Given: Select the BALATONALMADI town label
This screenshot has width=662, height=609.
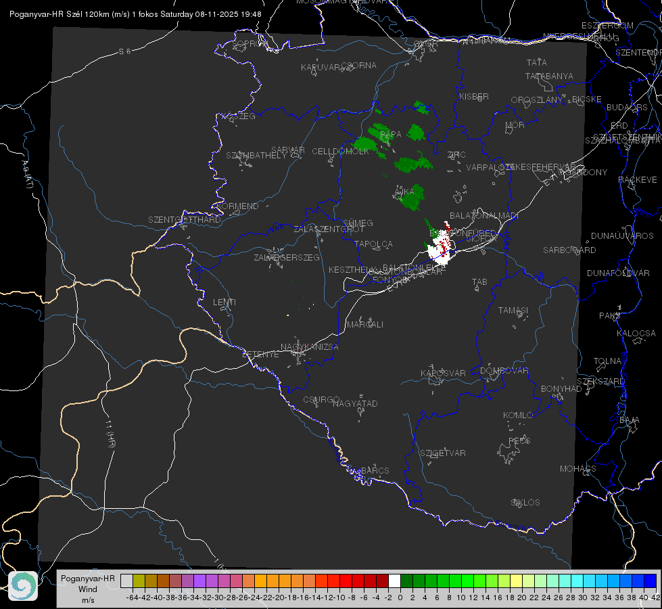Looking at the screenshot, I should tap(484, 216).
